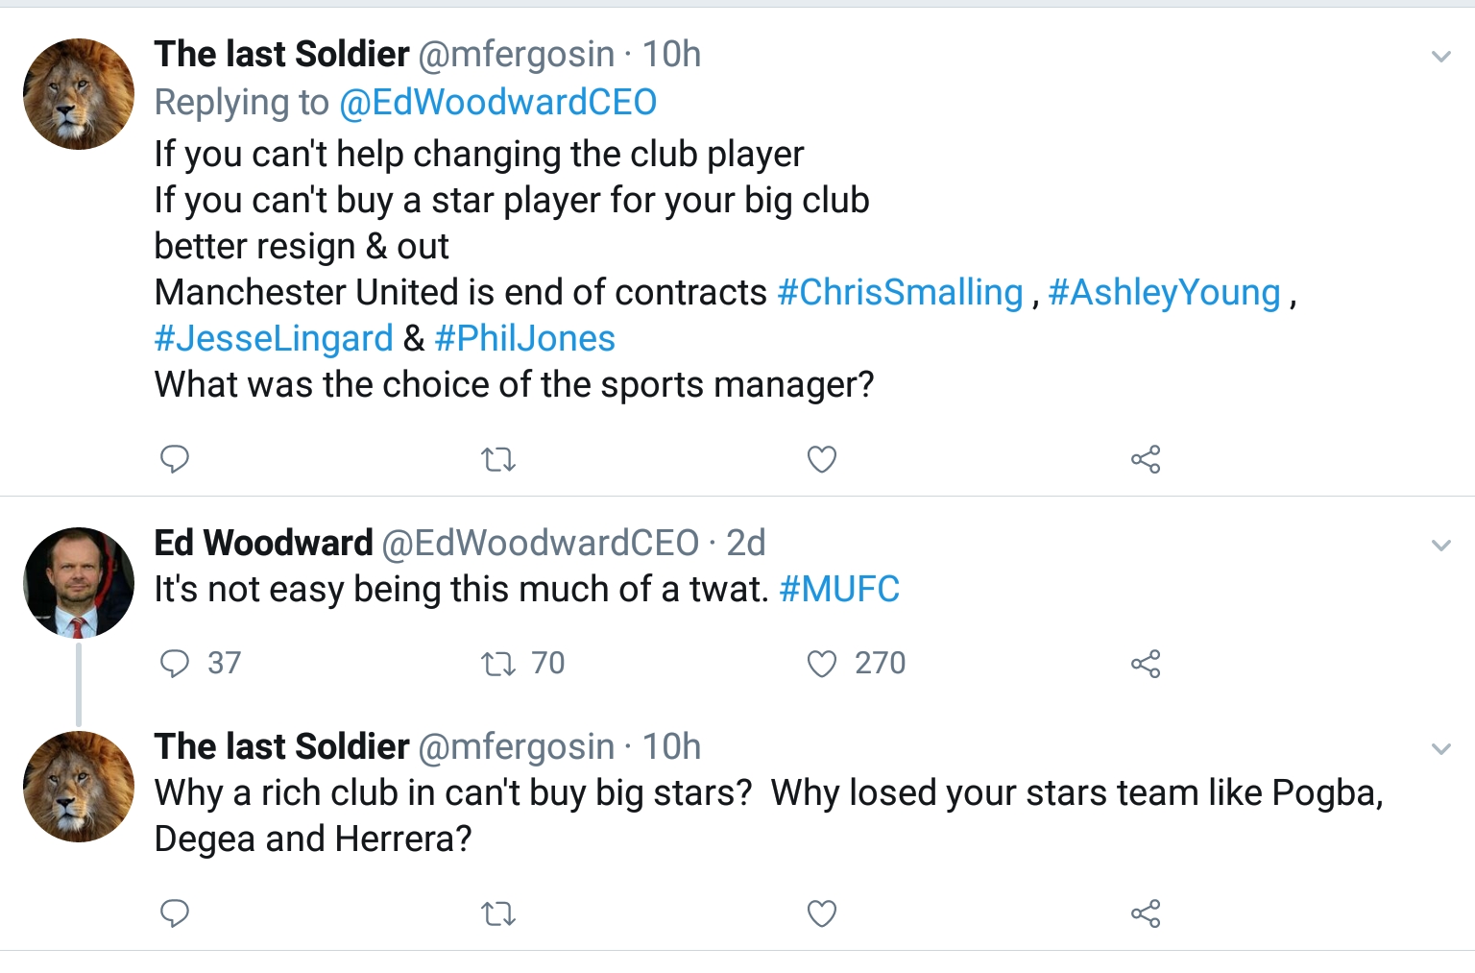Share the first mfergosin tweet
Image resolution: width=1475 pixels, height=973 pixels.
tap(1146, 460)
